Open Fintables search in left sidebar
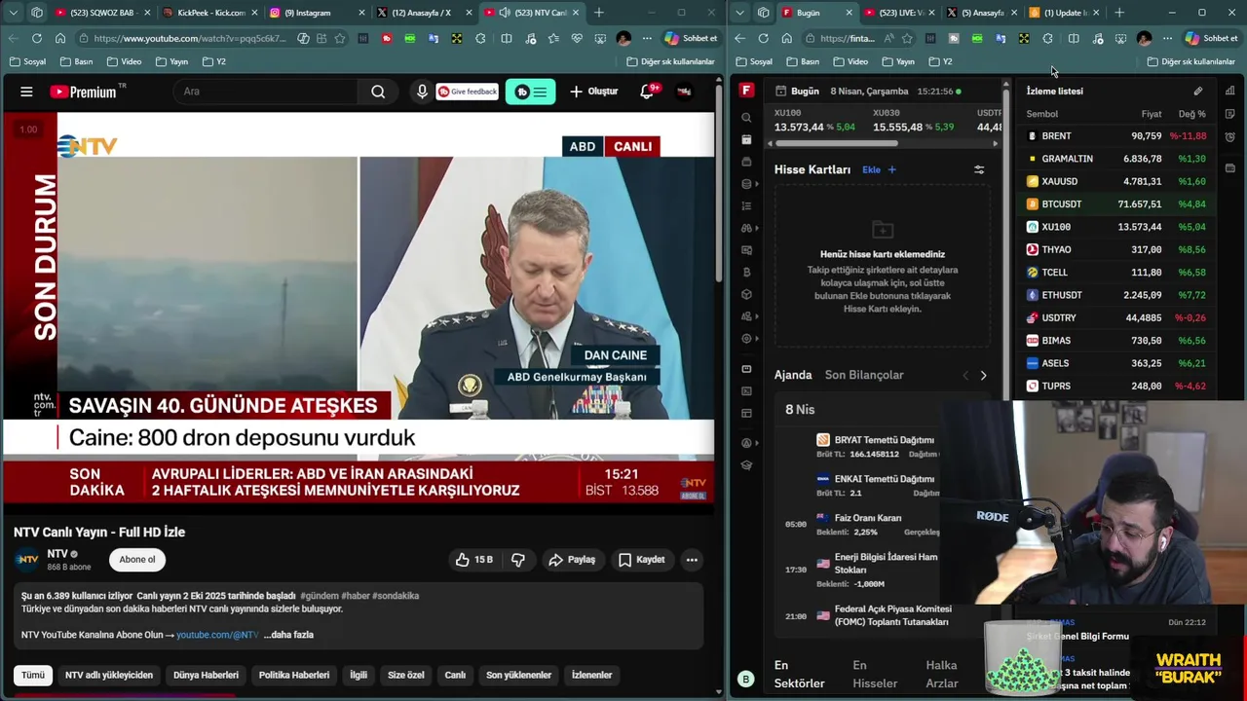The image size is (1247, 701). pos(746,117)
